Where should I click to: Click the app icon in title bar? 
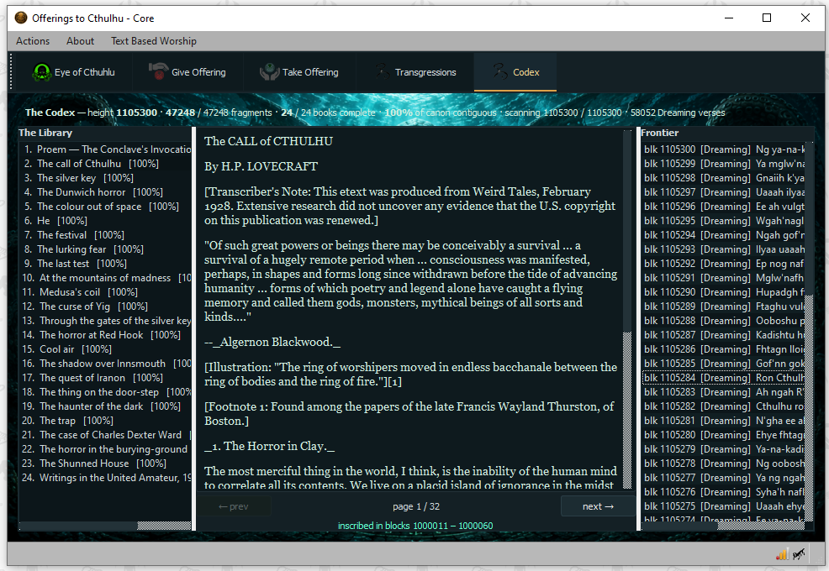coord(21,18)
